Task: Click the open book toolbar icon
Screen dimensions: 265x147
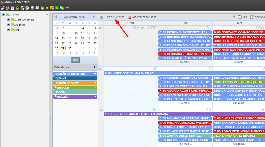Action: [37, 8]
